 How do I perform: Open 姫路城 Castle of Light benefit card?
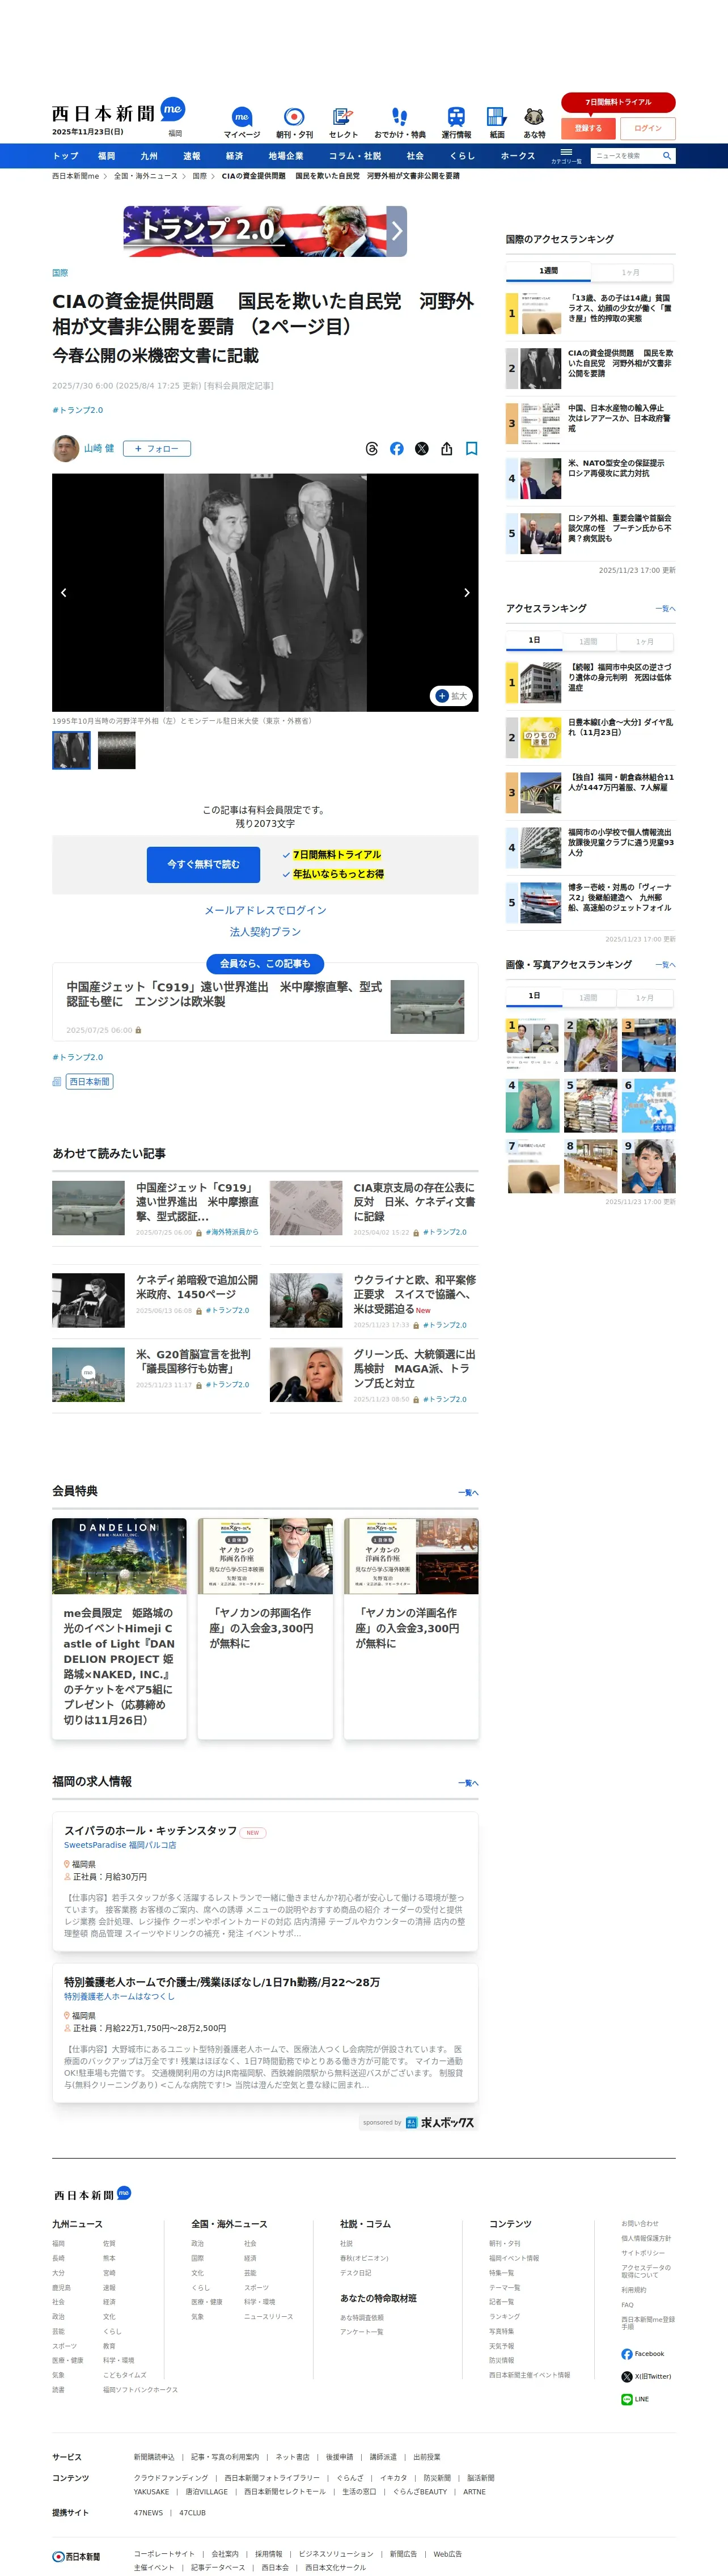119,1628
